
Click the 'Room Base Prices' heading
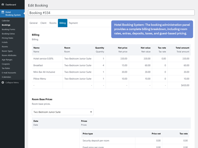pos(42,99)
